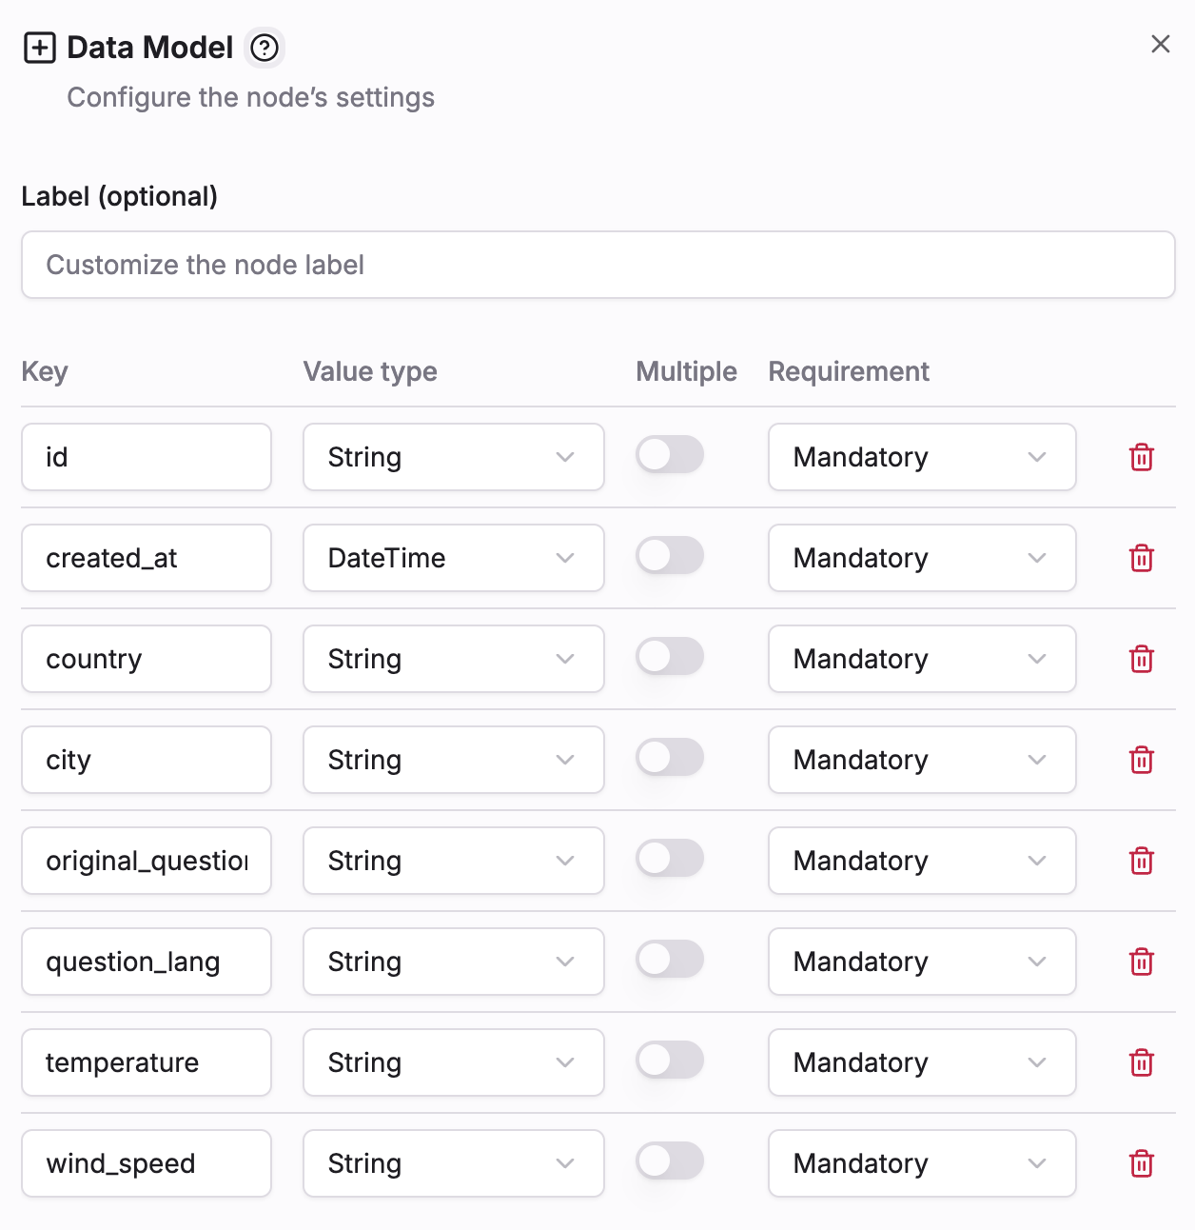Close the Data Model panel
Image resolution: width=1195 pixels, height=1230 pixels.
(1160, 44)
